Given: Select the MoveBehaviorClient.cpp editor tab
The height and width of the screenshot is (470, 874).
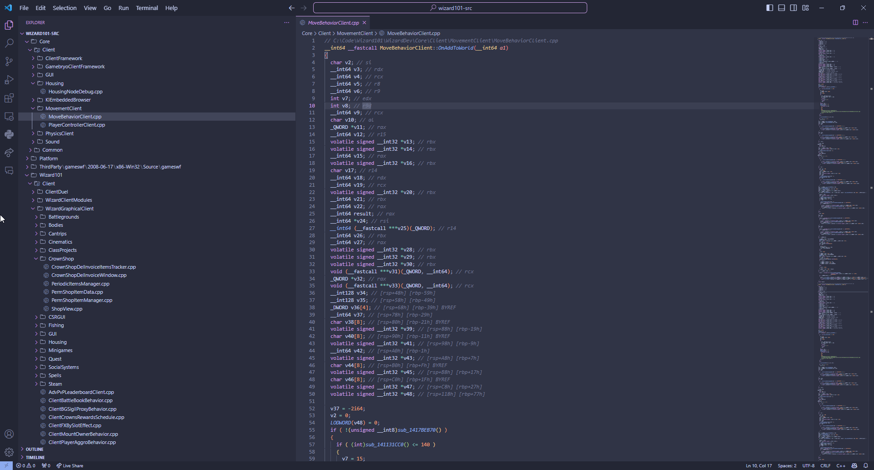Looking at the screenshot, I should coord(333,22).
